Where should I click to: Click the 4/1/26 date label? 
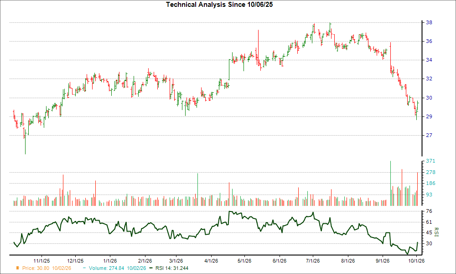[211, 261]
